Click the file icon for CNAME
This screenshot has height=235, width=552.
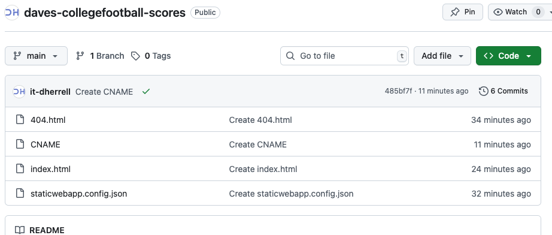point(20,144)
